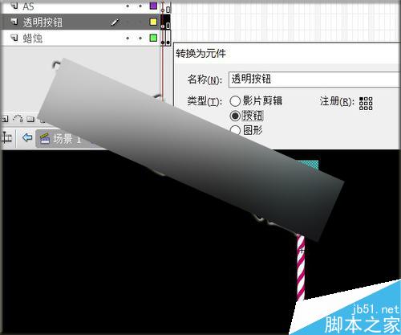Click the 名称 input field
Image resolution: width=401 pixels, height=335 pixels.
(314, 80)
